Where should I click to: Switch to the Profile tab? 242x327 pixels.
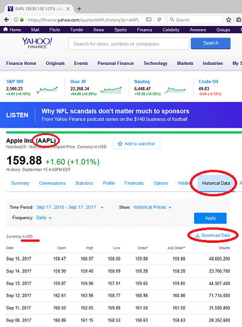(x=109, y=183)
